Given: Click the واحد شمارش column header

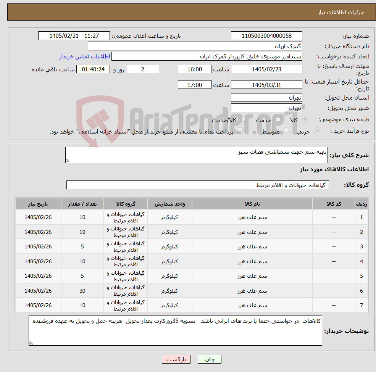Looking at the screenshot, I should (169, 204).
